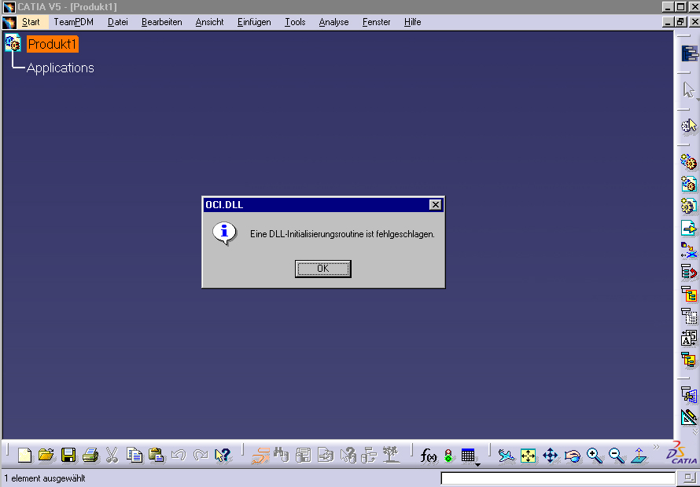Click the Replace Component swap icon

coord(689,250)
